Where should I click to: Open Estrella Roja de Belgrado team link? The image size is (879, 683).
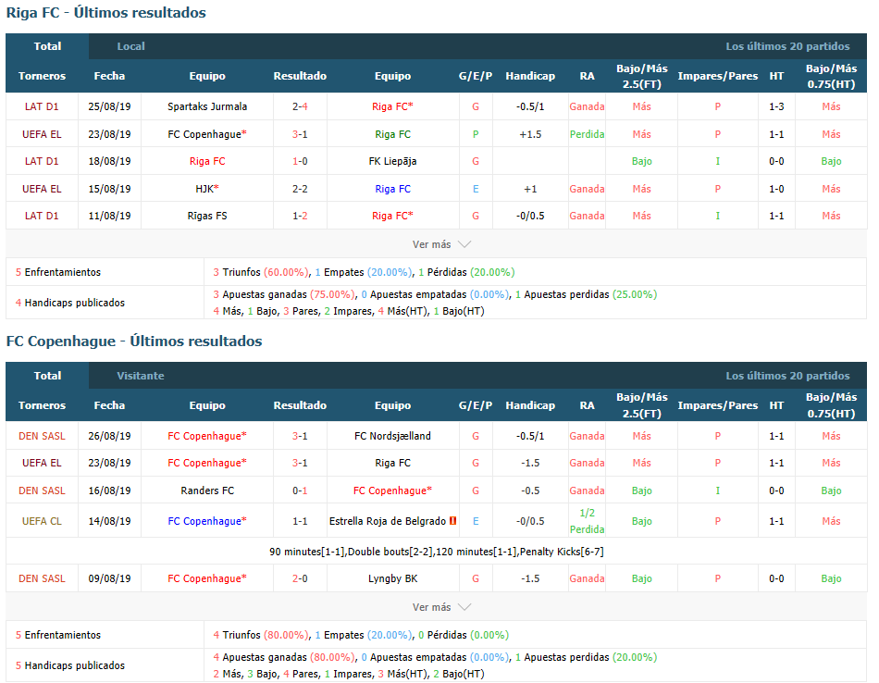(388, 521)
